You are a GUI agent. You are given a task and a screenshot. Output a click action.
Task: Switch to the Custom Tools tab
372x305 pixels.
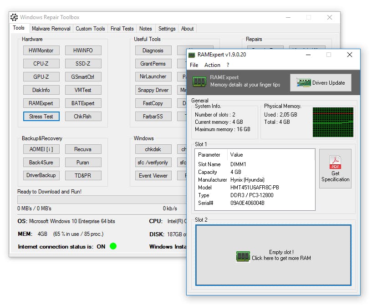(x=90, y=29)
